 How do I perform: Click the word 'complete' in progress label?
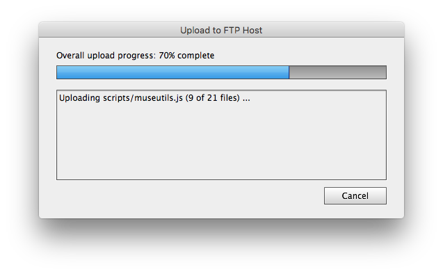point(196,56)
